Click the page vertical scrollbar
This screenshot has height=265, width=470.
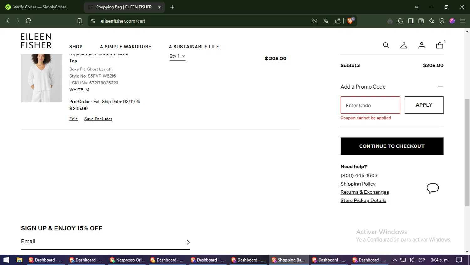(467, 153)
